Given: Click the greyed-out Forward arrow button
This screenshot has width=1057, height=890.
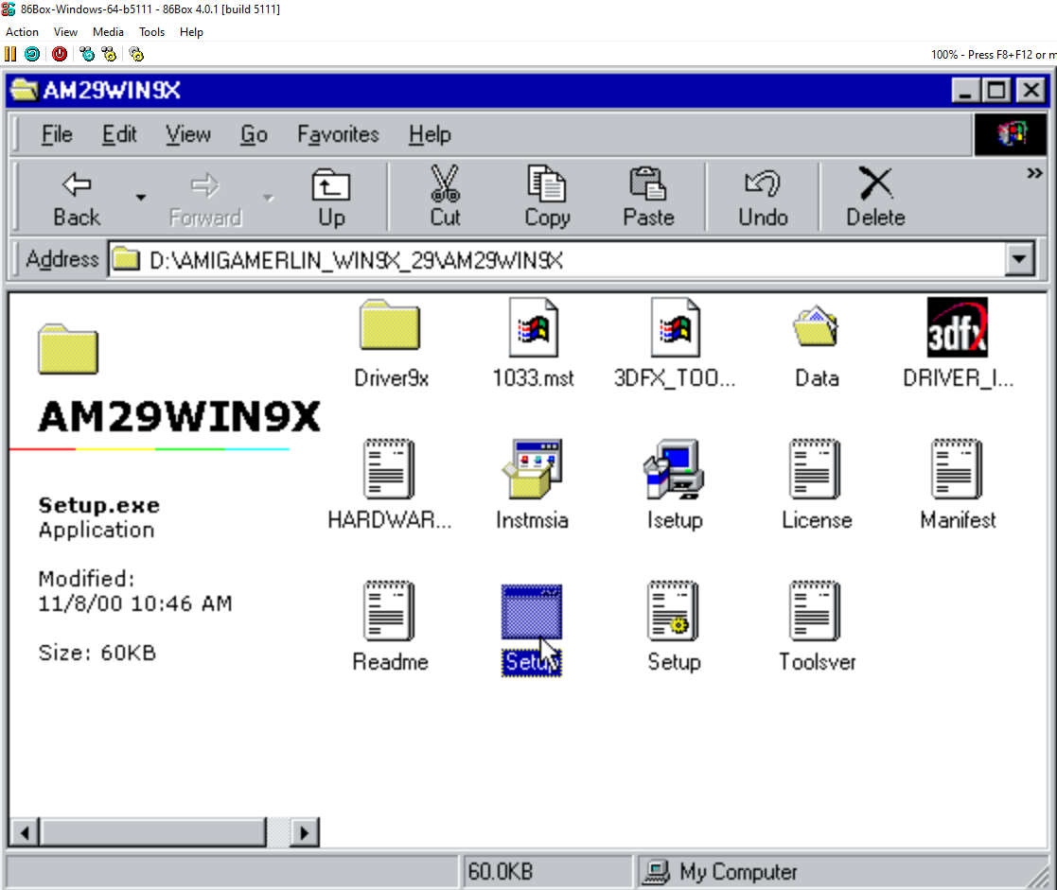Looking at the screenshot, I should pyautogui.click(x=205, y=198).
